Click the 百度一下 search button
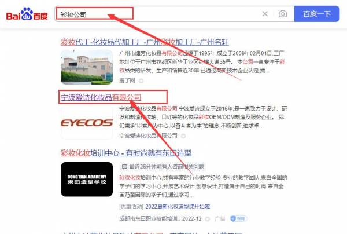 (317, 14)
